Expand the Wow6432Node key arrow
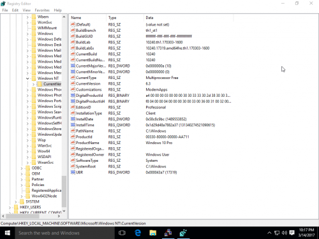 tap(22, 196)
